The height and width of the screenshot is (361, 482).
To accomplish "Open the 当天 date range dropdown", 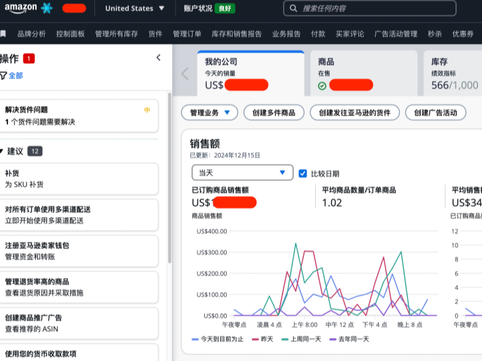I will click(242, 173).
